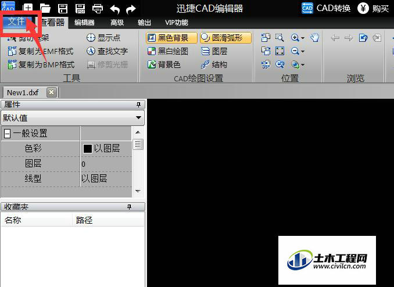Open the 高级 tab
This screenshot has width=394, height=287.
pyautogui.click(x=117, y=23)
